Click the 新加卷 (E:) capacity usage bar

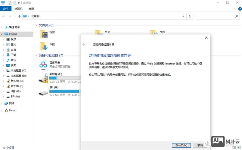65,78
